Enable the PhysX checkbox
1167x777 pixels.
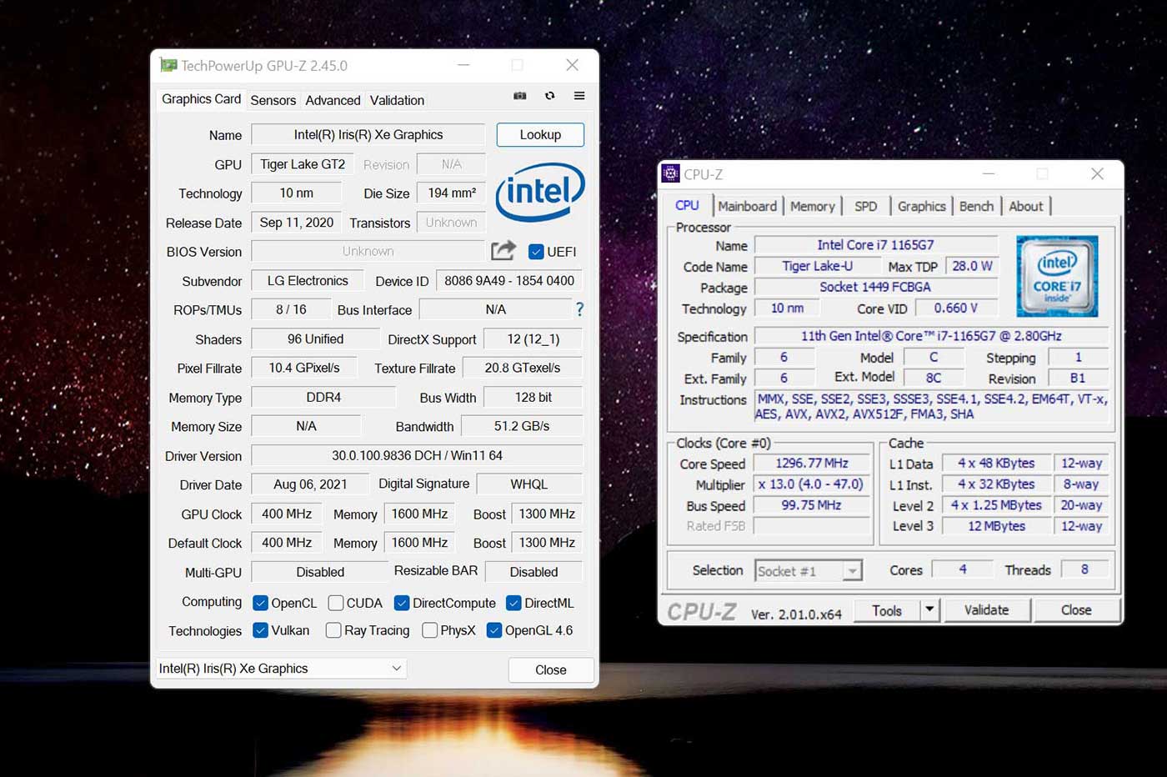[430, 630]
